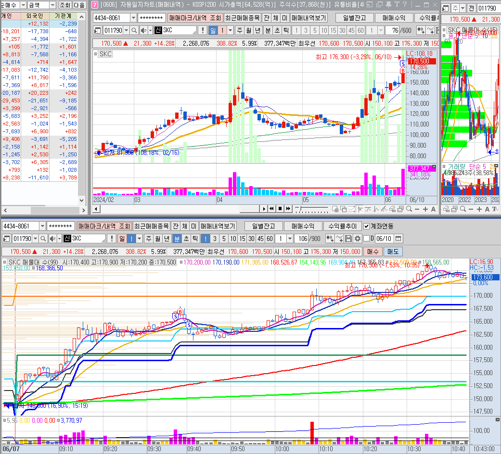Click the search magnifier icon in lower chart toolbar
This screenshot has height=454, width=501.
(43, 239)
